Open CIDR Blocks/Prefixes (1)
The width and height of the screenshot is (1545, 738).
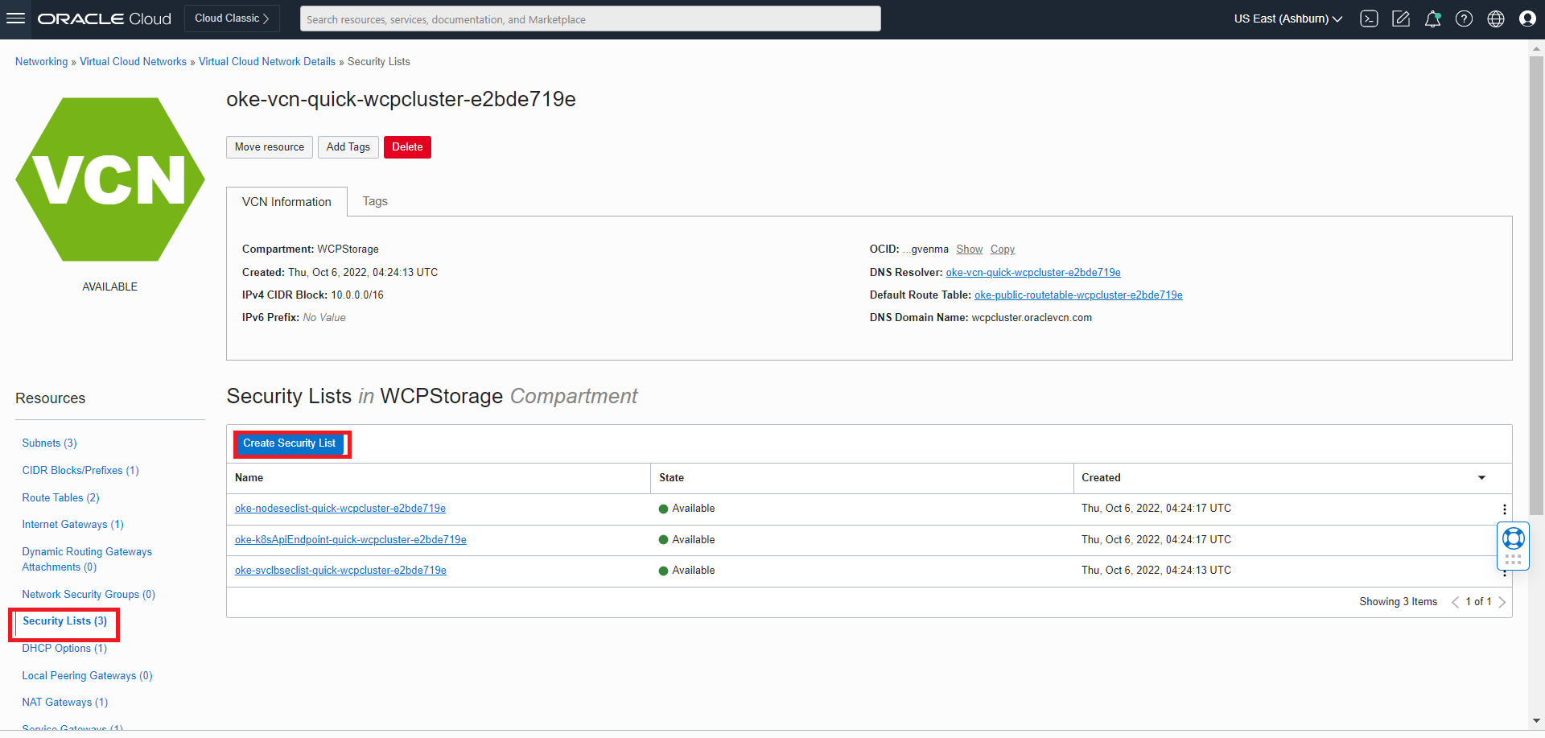point(80,471)
